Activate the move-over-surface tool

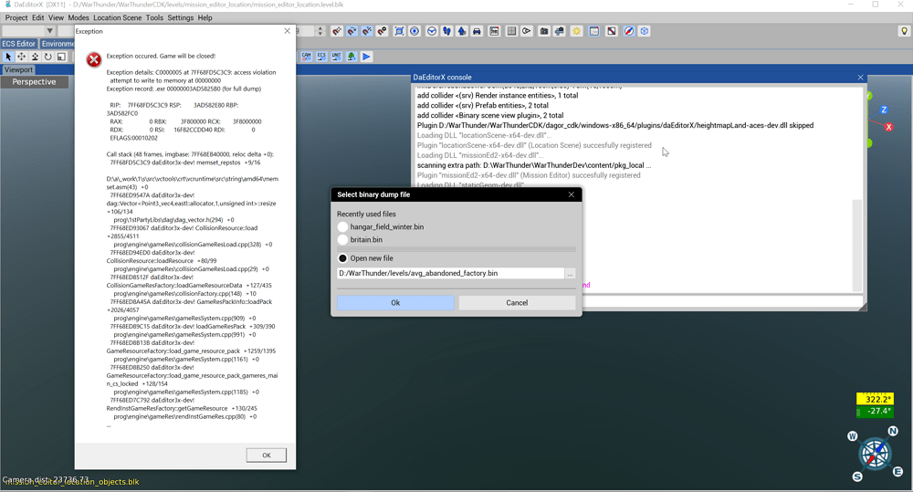point(35,57)
